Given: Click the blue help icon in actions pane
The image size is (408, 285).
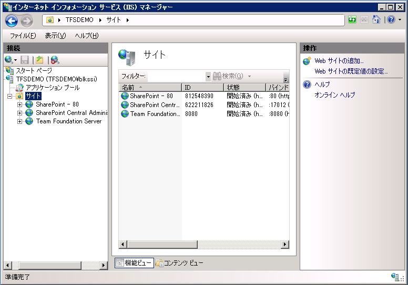Looking at the screenshot, I should click(307, 85).
